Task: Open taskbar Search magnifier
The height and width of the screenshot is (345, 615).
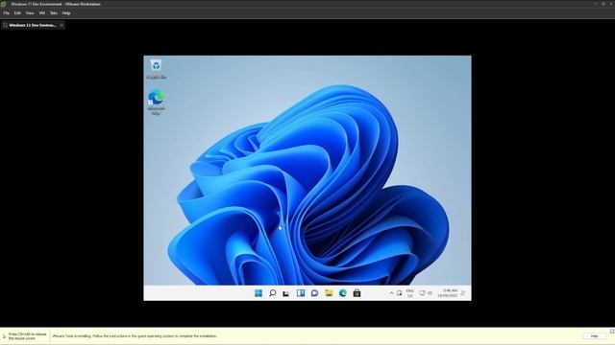Action: [x=272, y=293]
